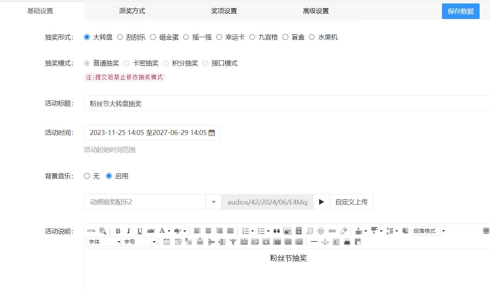Expand the line spacing dropdown arrow
The height and width of the screenshot is (292, 490).
pyautogui.click(x=397, y=231)
